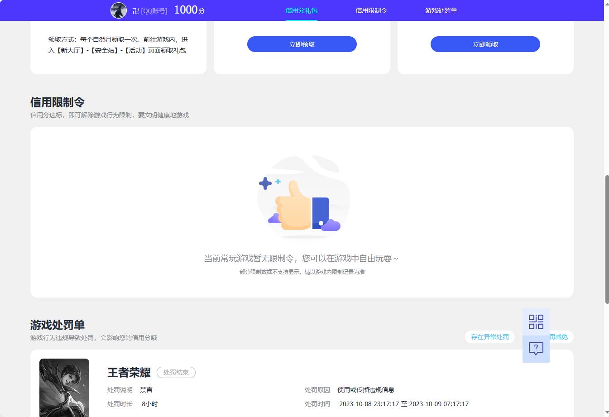Image resolution: width=609 pixels, height=417 pixels.
Task: Click the middle card's 立即领取 button
Action: (x=302, y=44)
